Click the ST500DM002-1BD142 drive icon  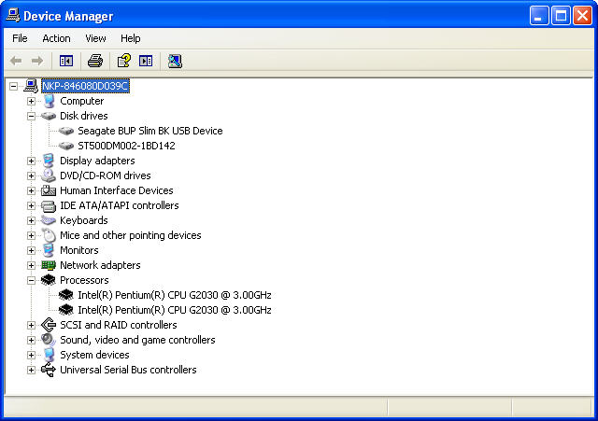click(x=66, y=146)
